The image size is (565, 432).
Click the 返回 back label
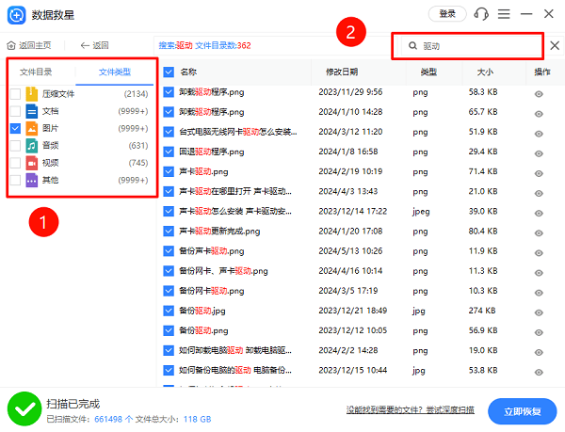(x=101, y=45)
